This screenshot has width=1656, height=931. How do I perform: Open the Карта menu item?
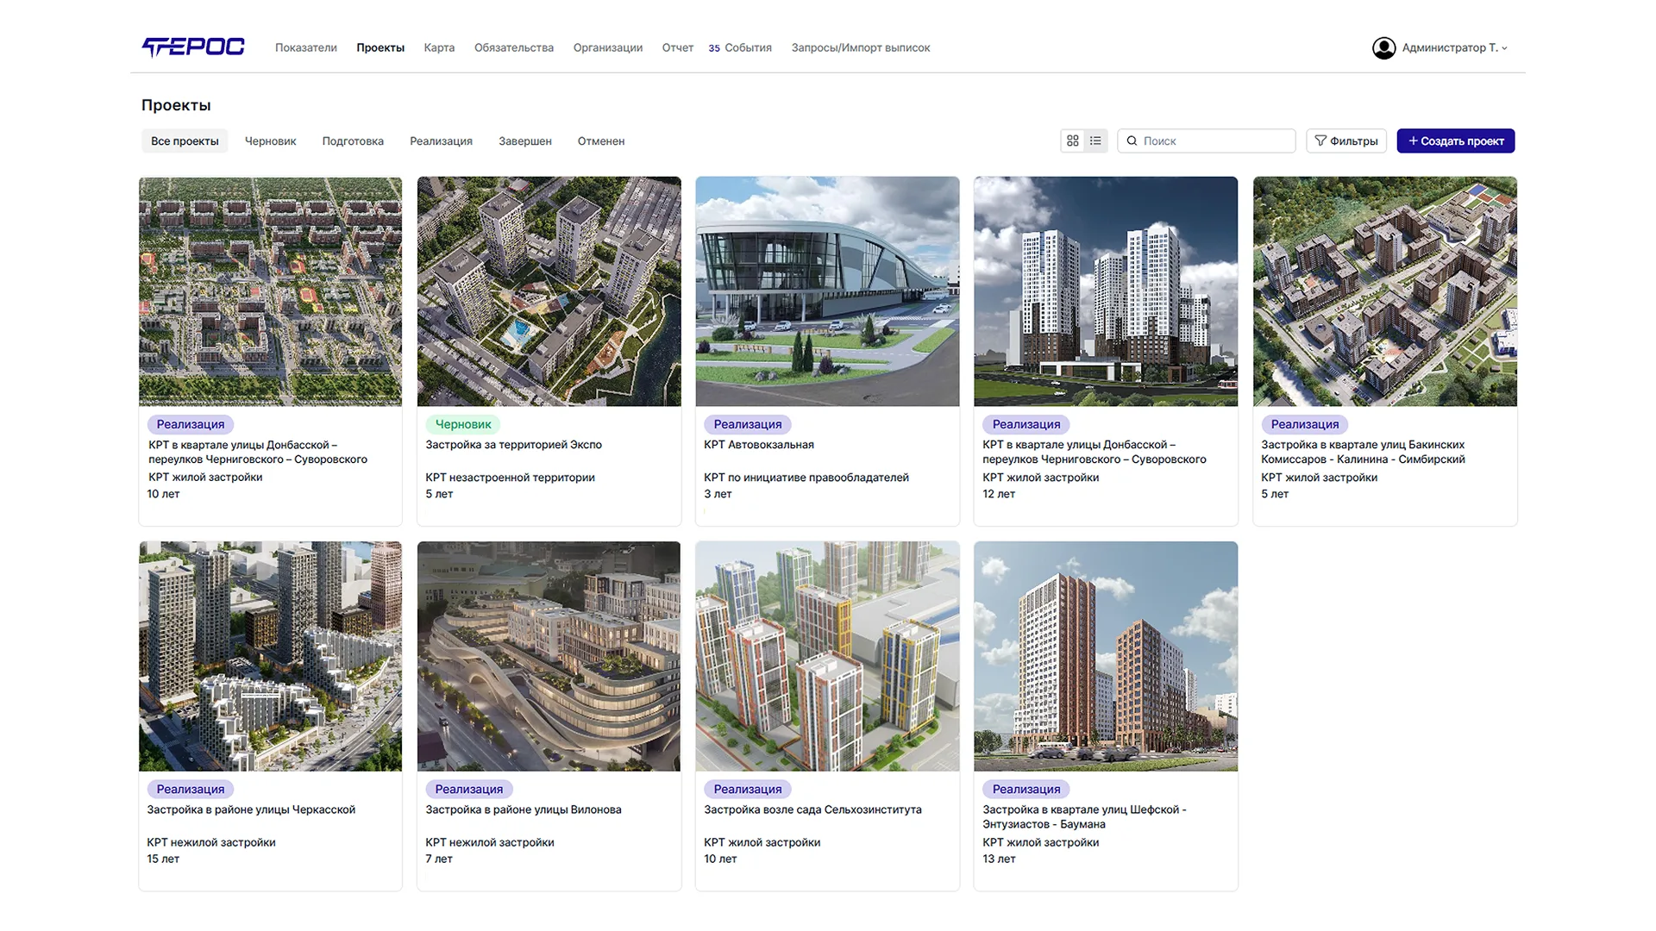coord(439,47)
